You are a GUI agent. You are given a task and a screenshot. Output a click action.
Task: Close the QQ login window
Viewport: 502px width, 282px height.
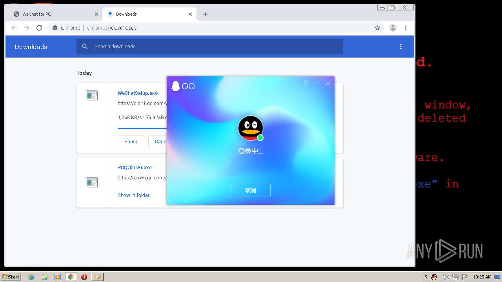tap(328, 83)
